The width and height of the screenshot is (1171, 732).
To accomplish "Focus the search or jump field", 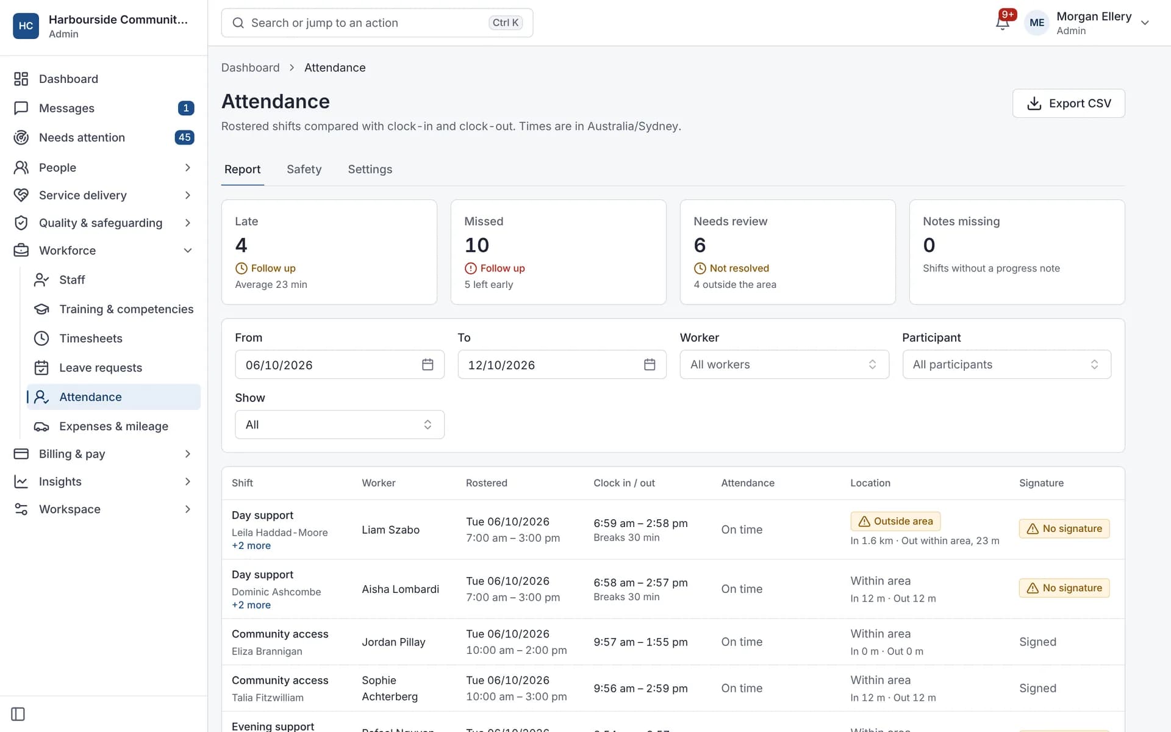I will (377, 23).
